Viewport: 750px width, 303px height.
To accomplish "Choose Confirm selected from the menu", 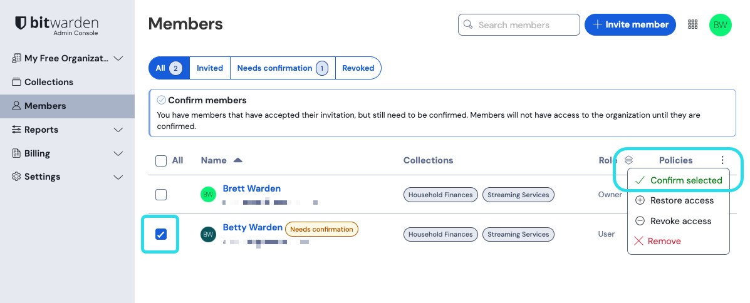I will tap(679, 180).
